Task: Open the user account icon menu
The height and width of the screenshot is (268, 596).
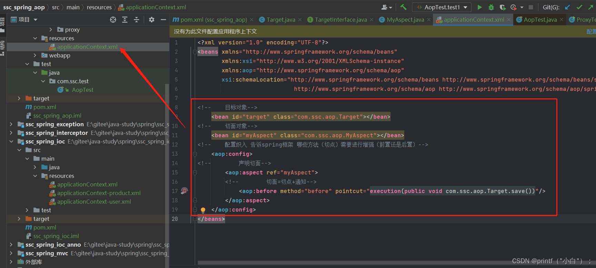Action: click(387, 7)
